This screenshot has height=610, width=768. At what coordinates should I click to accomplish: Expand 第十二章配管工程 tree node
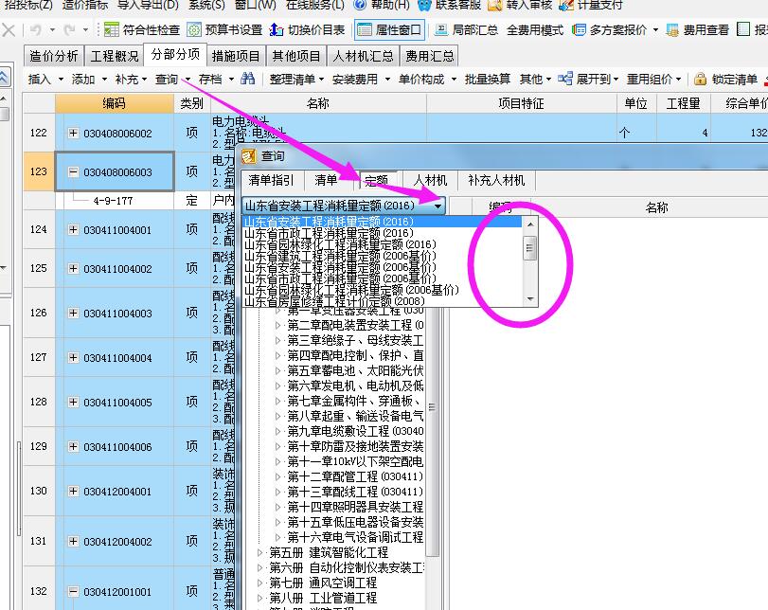[278, 476]
